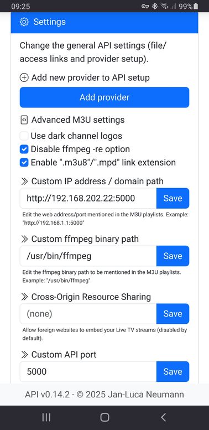Viewport: 209px width, 430px height.
Task: Focus the http://192.168.202.22:5000 address field
Action: click(x=88, y=198)
